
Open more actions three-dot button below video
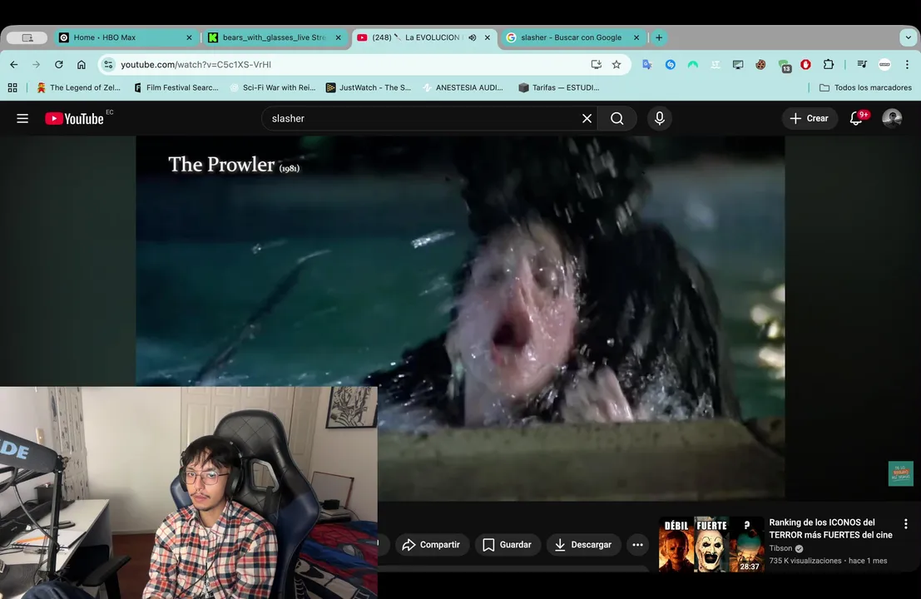pos(638,545)
